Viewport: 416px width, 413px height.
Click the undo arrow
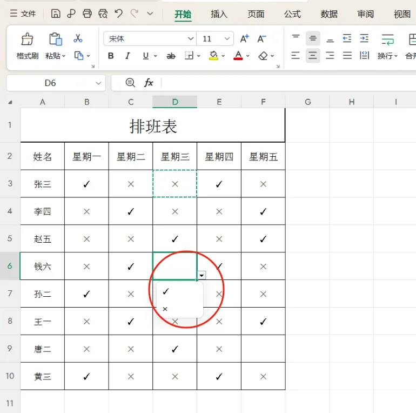(x=119, y=14)
